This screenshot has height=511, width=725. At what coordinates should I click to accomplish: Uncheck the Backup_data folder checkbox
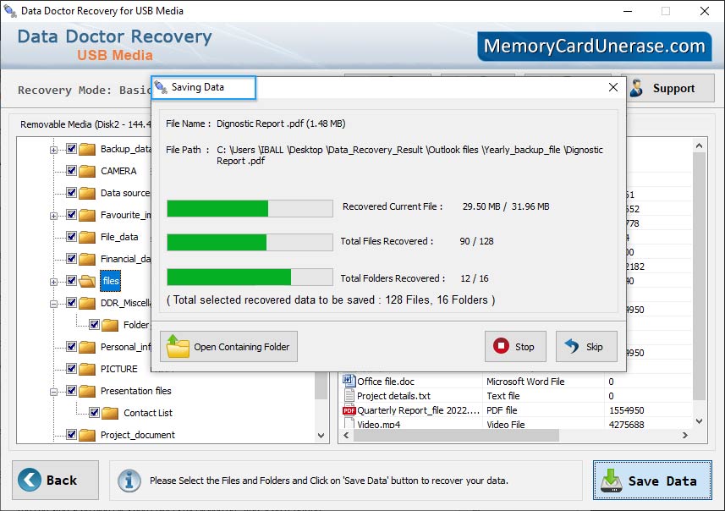coord(71,148)
